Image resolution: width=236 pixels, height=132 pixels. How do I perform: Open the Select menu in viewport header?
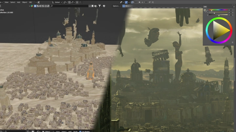click(x=13, y=2)
